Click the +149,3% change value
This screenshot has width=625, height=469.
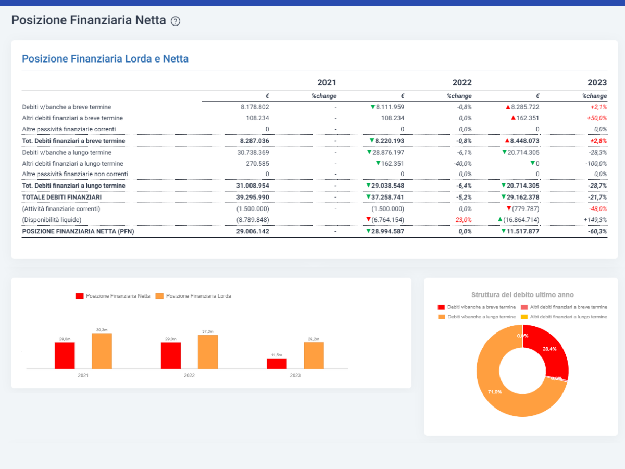coord(596,220)
